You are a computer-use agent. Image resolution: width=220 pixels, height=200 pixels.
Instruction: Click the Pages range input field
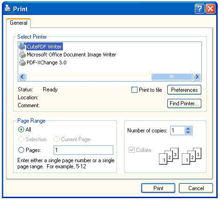click(83, 150)
